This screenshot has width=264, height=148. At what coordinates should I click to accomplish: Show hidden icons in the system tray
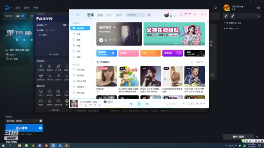(226, 145)
